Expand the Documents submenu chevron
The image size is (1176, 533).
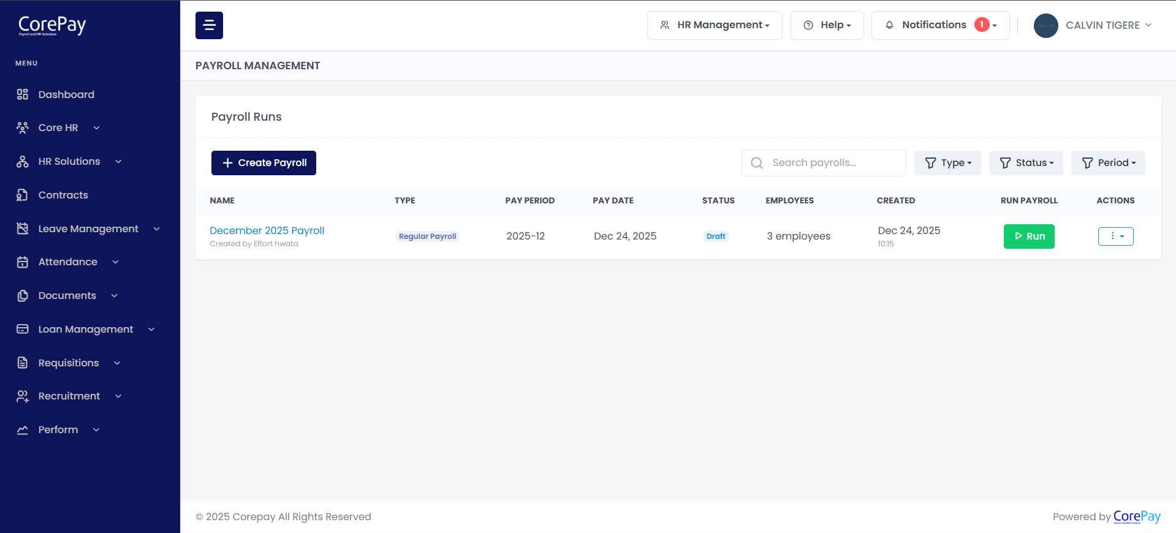click(x=114, y=295)
